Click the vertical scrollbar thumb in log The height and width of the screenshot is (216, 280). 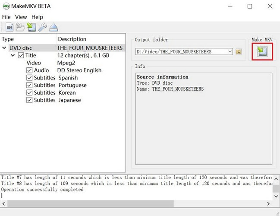point(276,188)
